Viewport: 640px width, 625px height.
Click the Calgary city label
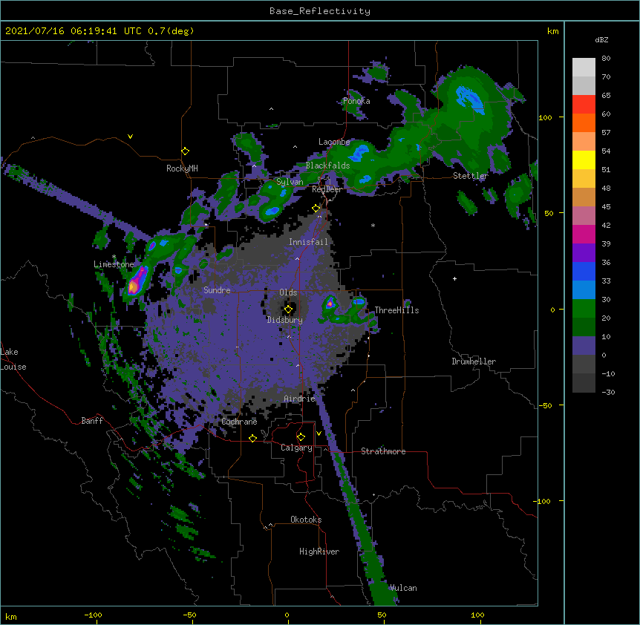[296, 448]
